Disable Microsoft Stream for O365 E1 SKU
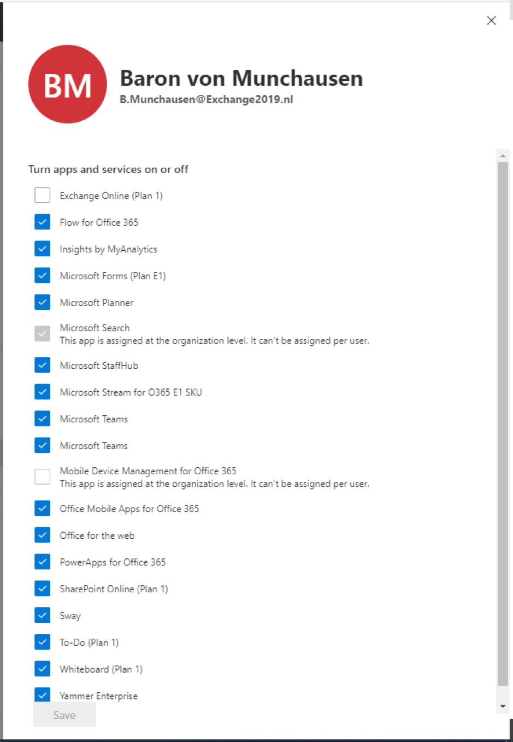The height and width of the screenshot is (742, 513). (x=42, y=391)
